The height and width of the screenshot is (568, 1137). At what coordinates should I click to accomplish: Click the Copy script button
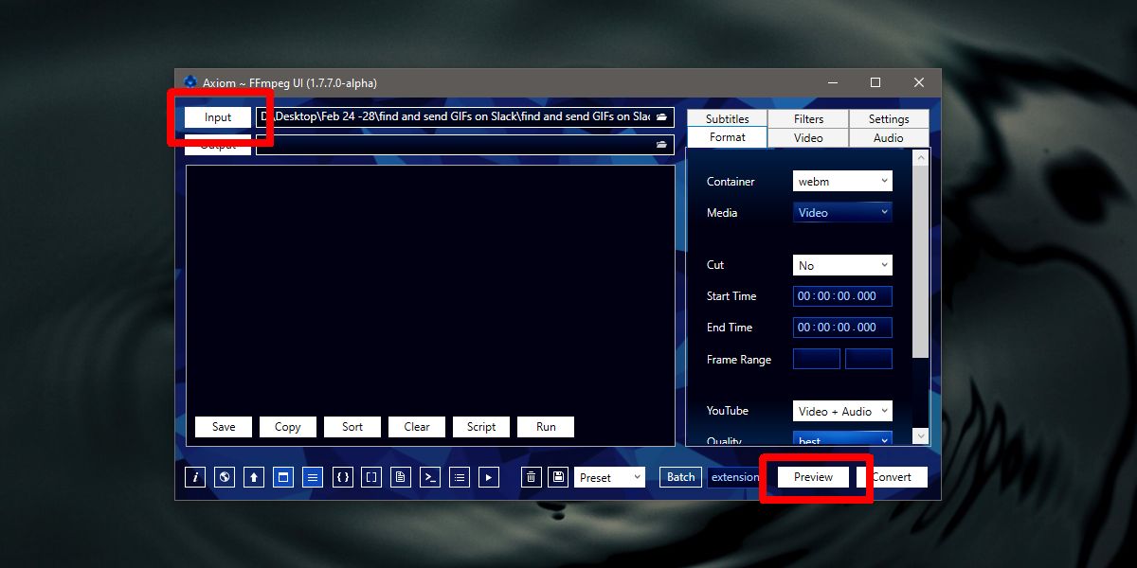click(x=288, y=427)
